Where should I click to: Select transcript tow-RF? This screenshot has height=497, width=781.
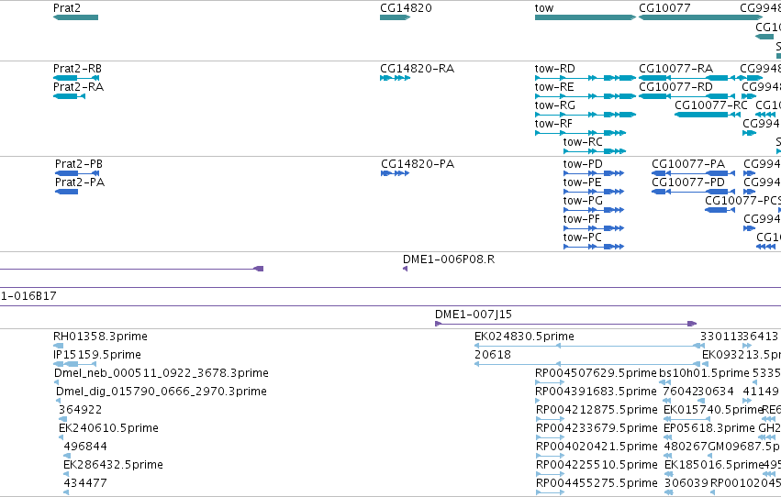pyautogui.click(x=580, y=133)
